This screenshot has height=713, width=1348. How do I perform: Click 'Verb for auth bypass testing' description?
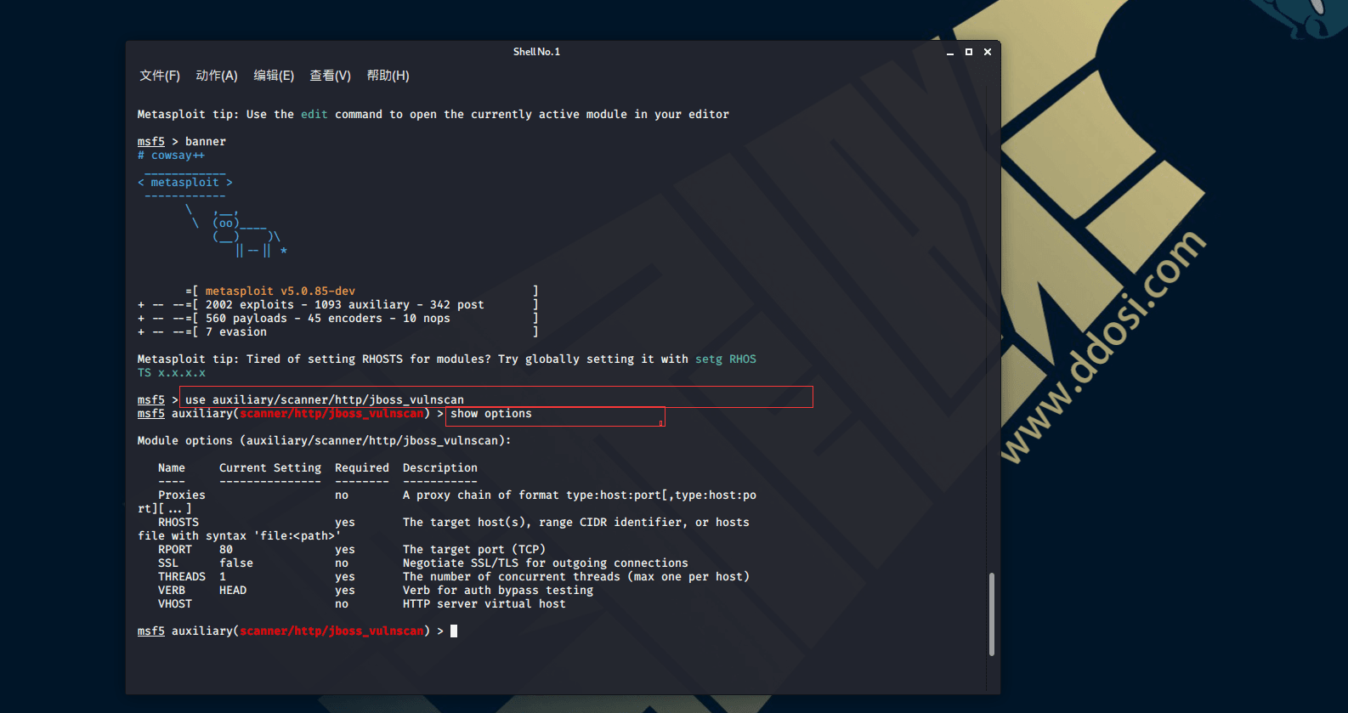[498, 591]
